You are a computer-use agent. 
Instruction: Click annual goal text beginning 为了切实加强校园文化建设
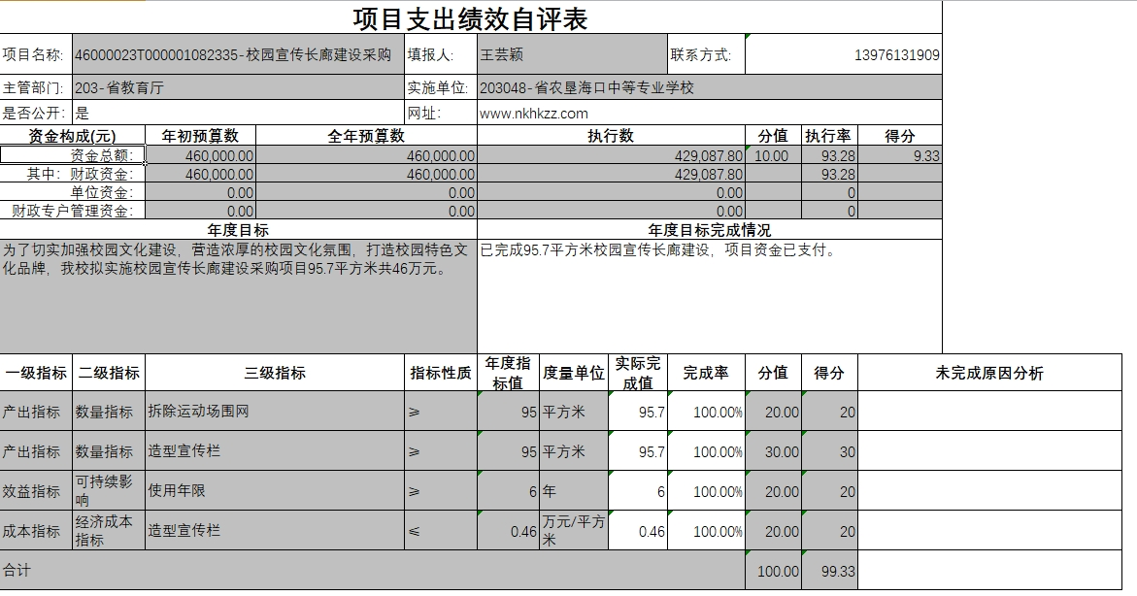238,296
